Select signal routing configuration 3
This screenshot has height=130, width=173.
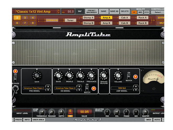coord(25,18)
